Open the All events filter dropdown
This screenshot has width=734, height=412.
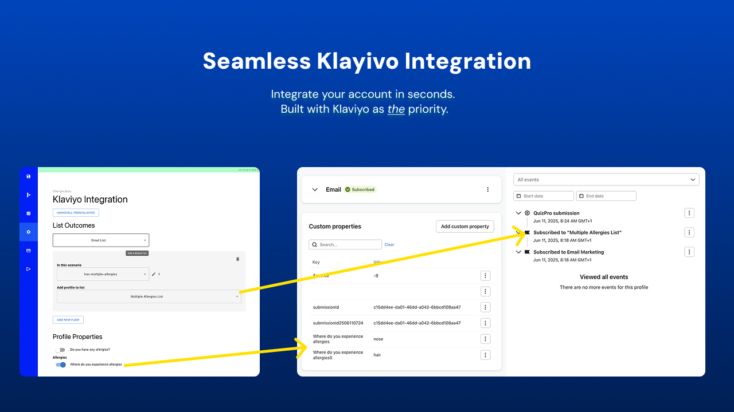pos(606,180)
